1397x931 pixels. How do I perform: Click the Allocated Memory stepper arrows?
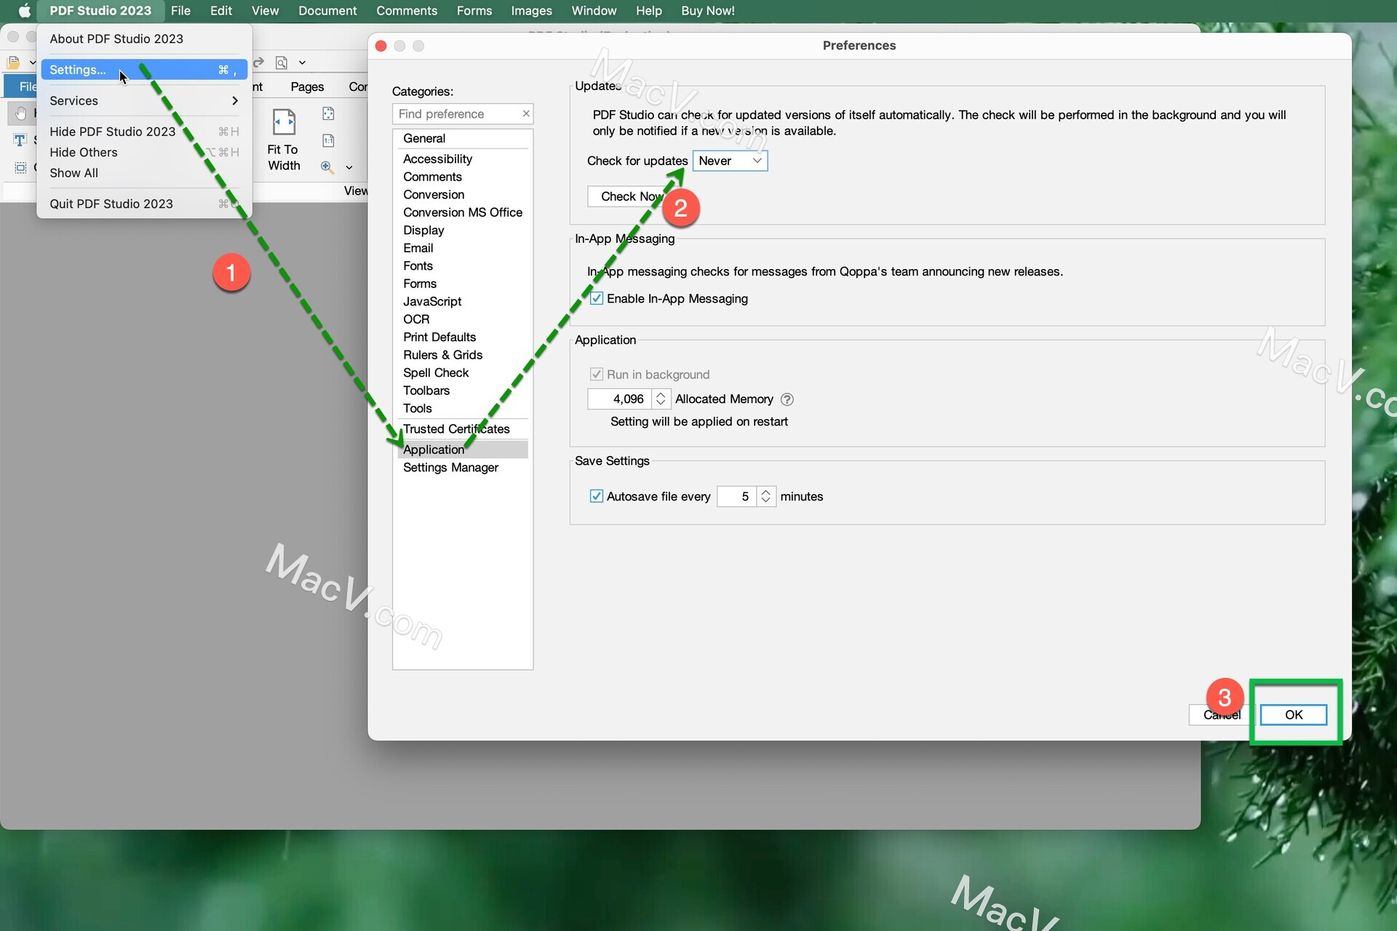point(661,399)
